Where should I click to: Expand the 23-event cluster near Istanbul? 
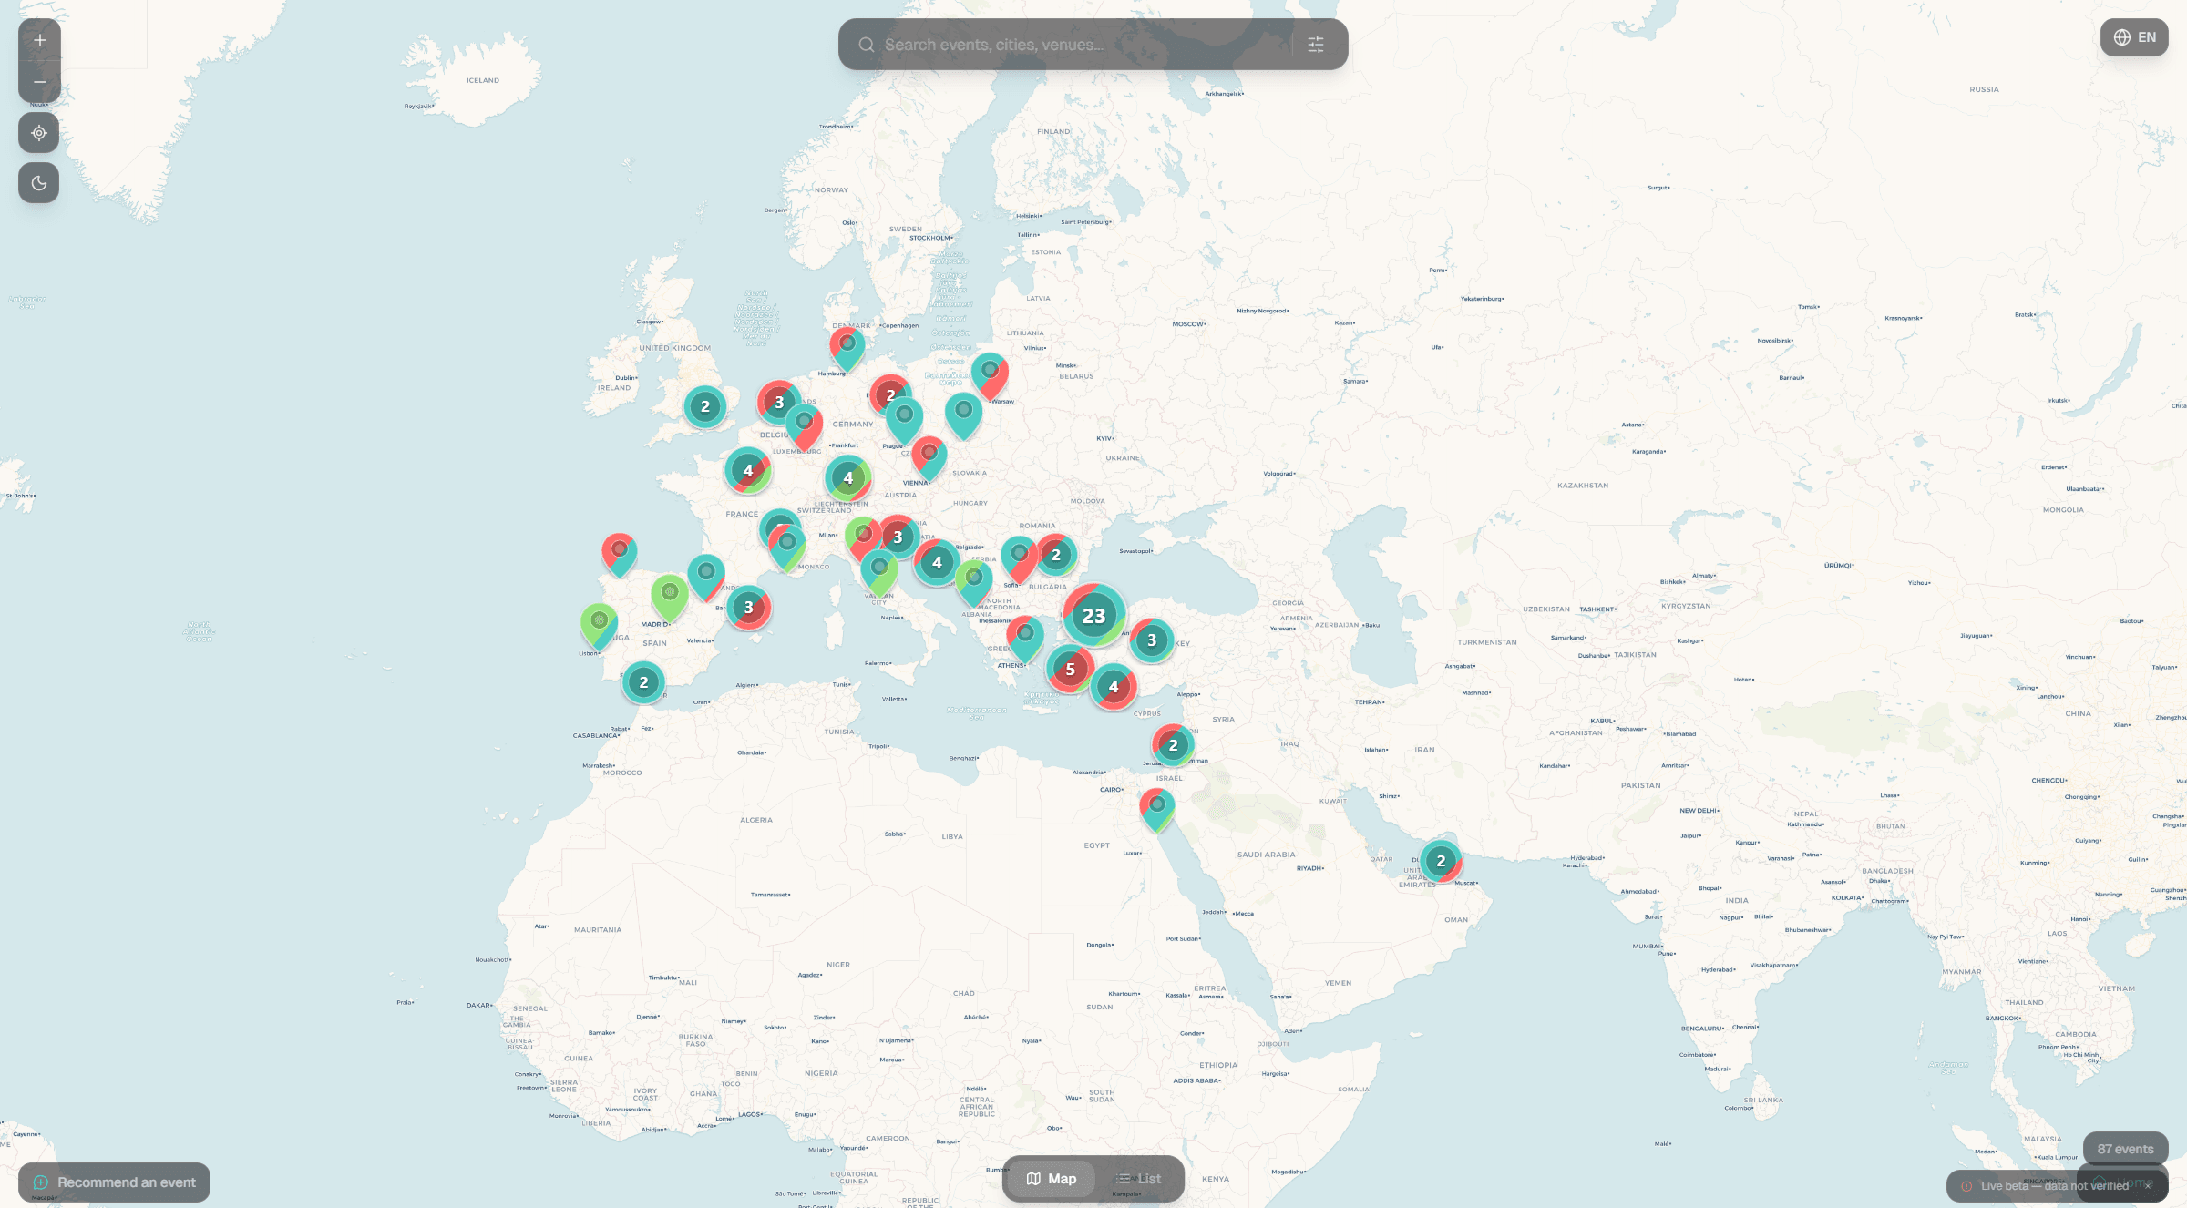point(1093,616)
